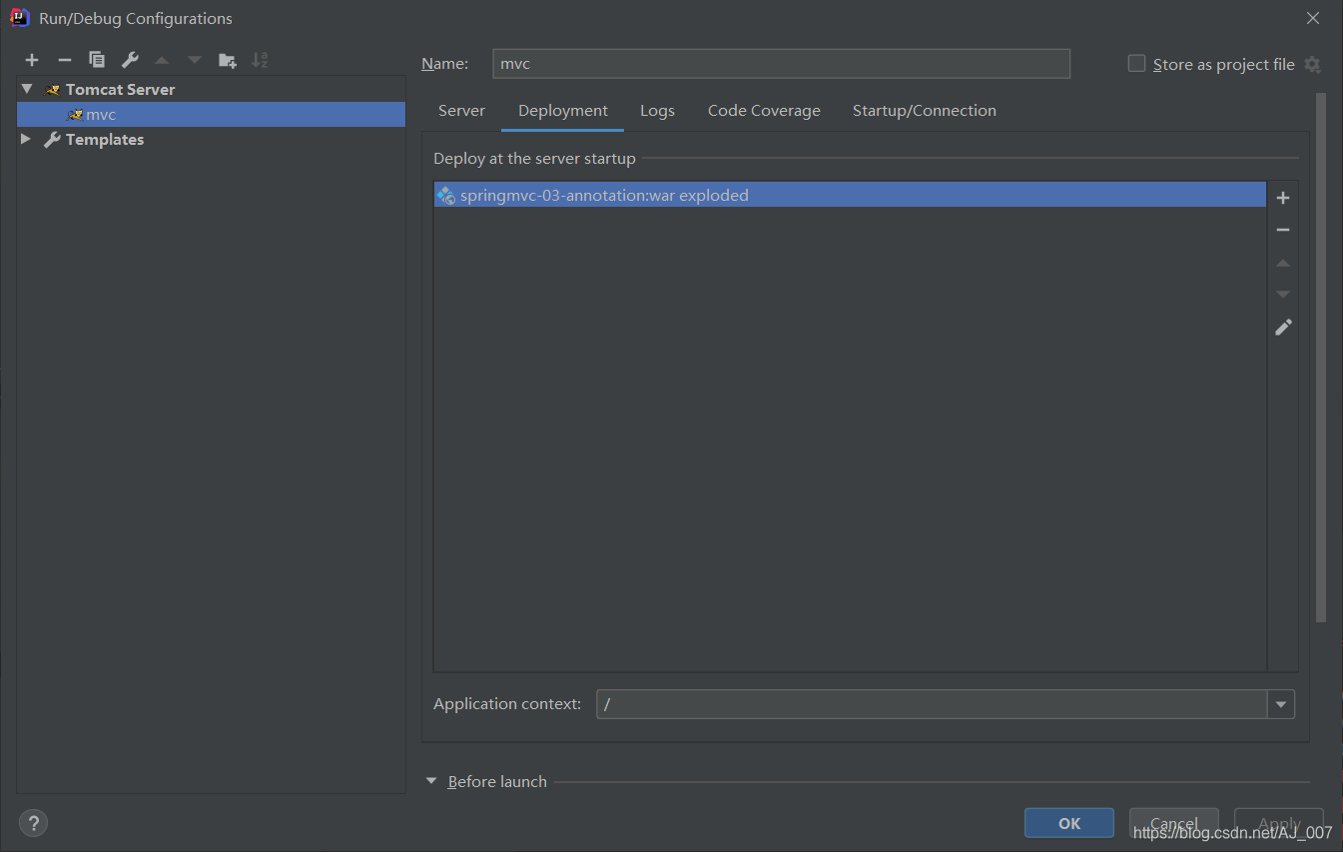The height and width of the screenshot is (852, 1343).
Task: Enable Store as project file checkbox
Action: click(1136, 64)
